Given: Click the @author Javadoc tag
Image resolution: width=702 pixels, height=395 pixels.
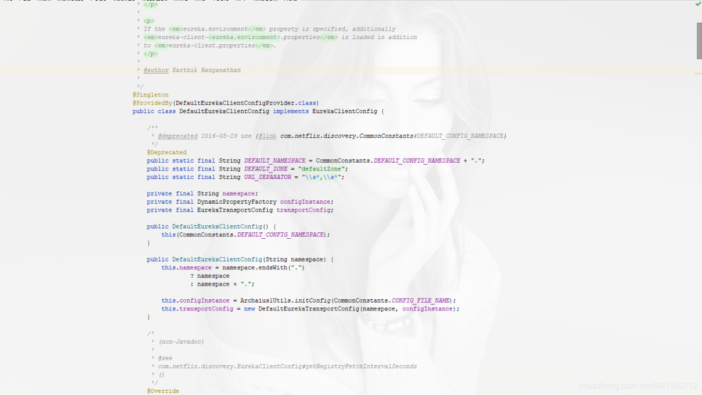Looking at the screenshot, I should [156, 70].
